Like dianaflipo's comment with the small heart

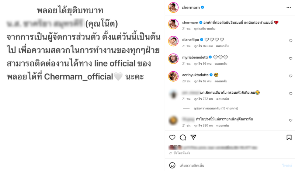pyautogui.click(x=291, y=41)
